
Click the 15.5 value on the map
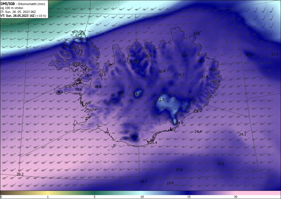[x=184, y=56]
